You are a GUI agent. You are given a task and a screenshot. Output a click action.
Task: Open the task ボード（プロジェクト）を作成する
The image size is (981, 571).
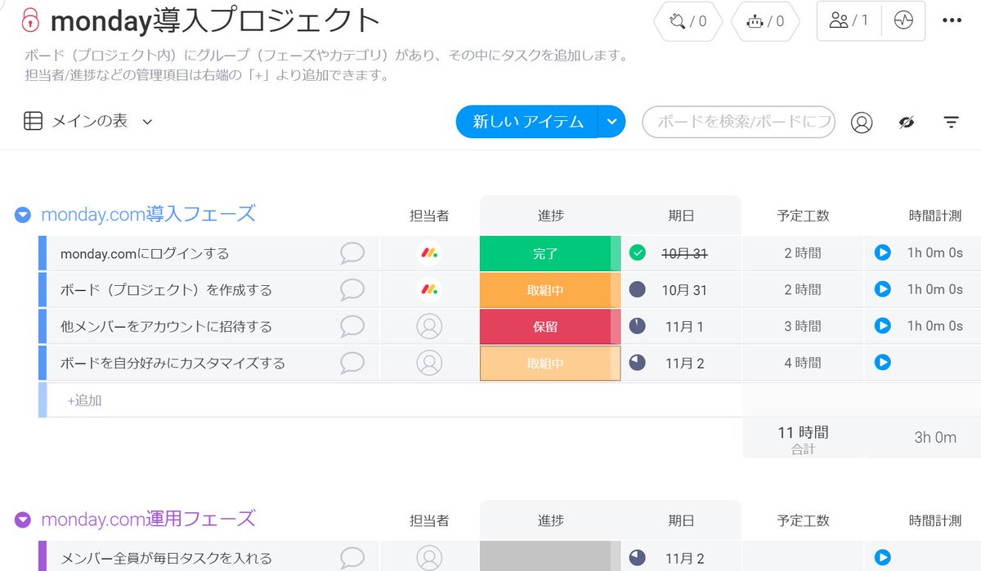point(166,290)
